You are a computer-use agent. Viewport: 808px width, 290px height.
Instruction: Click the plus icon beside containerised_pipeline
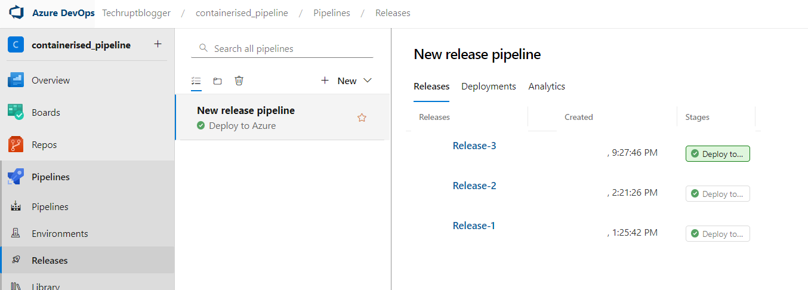tap(158, 44)
